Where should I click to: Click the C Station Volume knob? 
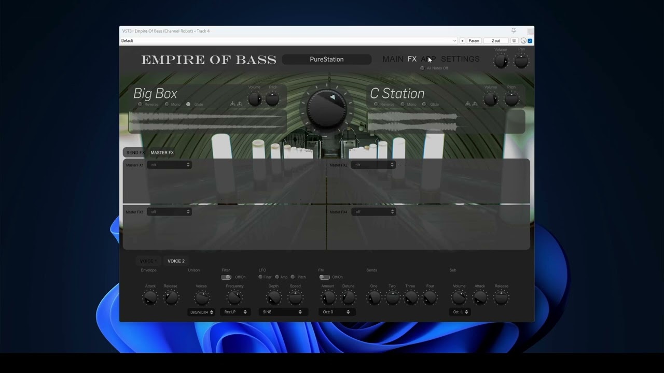pos(491,99)
